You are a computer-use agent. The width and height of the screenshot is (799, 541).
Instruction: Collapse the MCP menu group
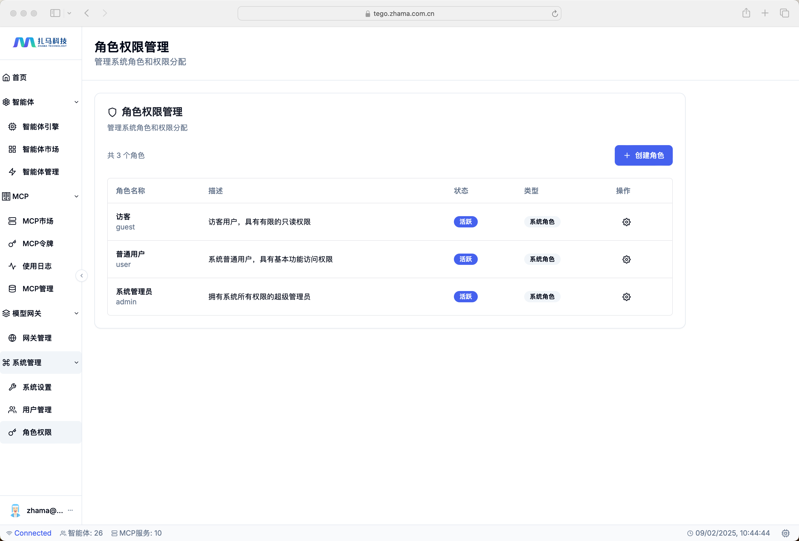[x=76, y=196]
